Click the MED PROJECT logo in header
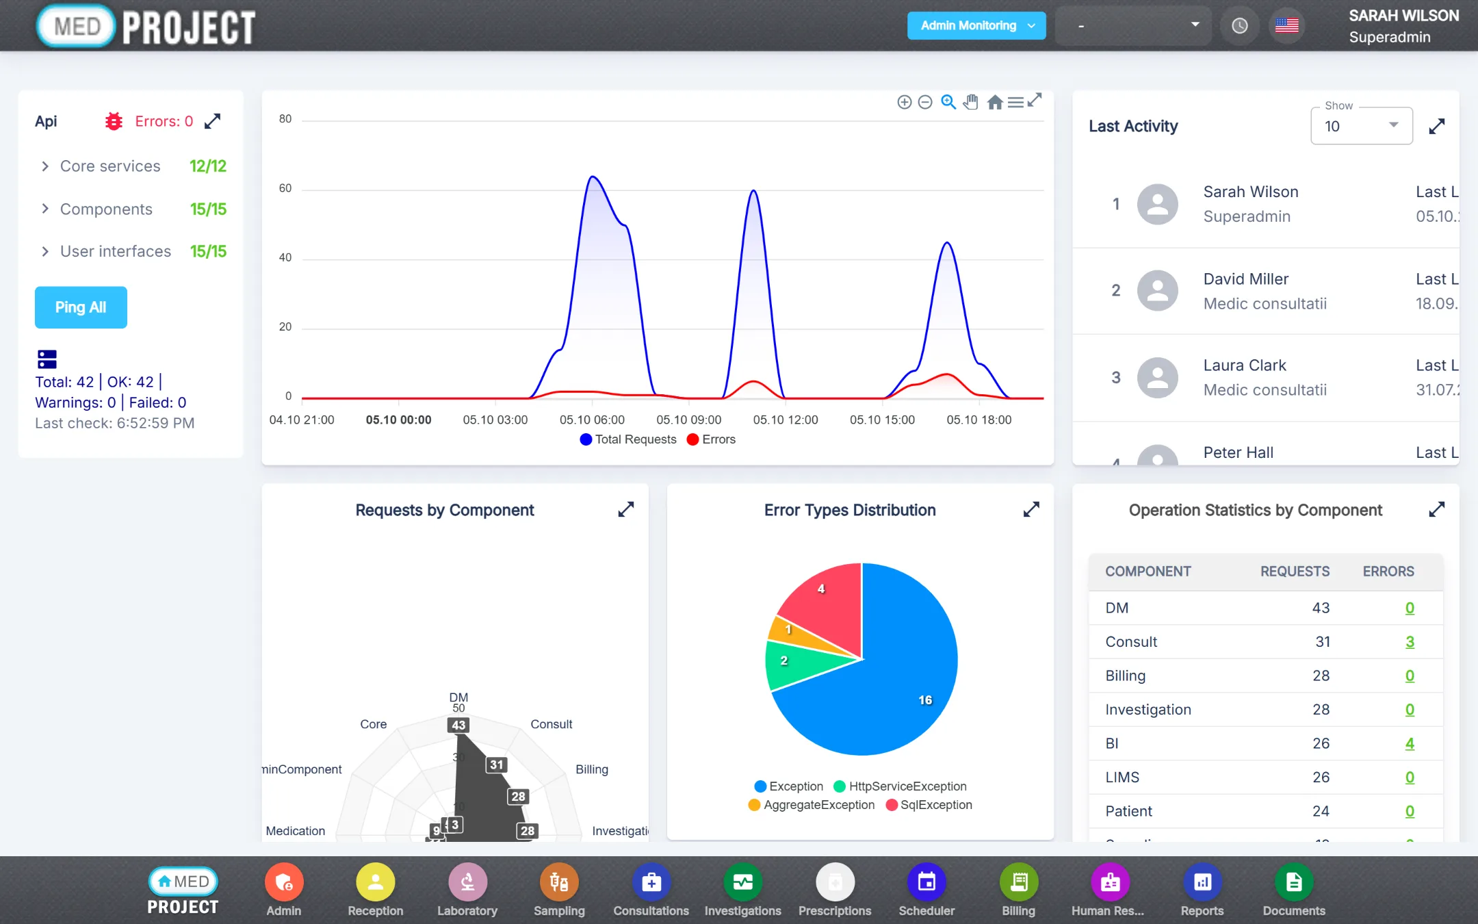 (x=146, y=26)
